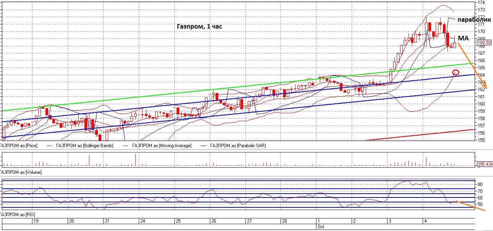
Task: Click date label 21 on time axis
Action: 107,221
